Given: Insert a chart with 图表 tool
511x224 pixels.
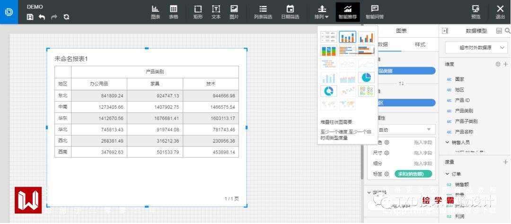Looking at the screenshot, I should click(156, 12).
